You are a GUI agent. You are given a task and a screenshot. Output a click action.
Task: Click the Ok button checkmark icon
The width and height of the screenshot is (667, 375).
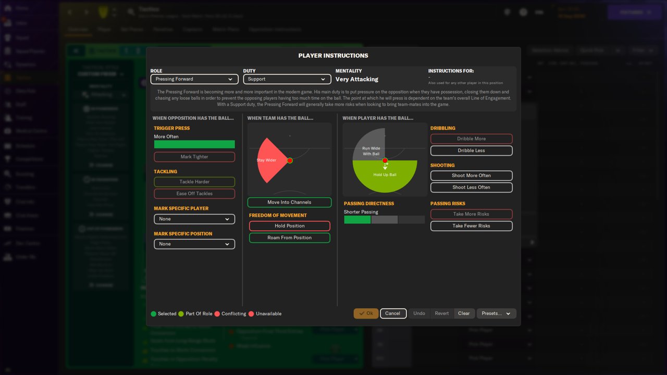click(x=362, y=314)
